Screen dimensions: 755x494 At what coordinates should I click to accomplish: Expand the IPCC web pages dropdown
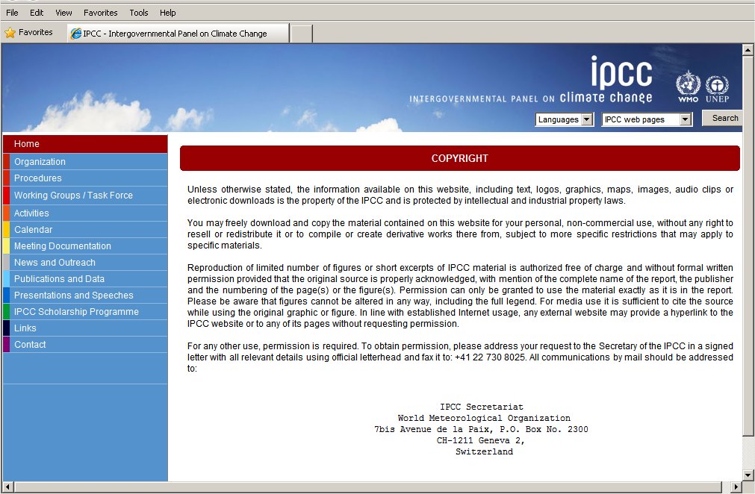point(647,119)
